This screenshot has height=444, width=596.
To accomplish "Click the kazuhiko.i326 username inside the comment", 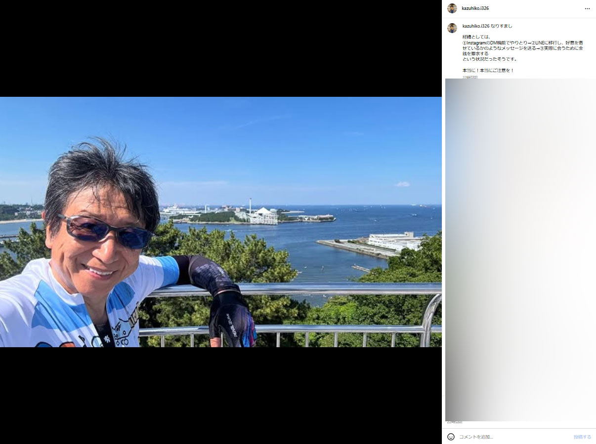I will (x=474, y=26).
